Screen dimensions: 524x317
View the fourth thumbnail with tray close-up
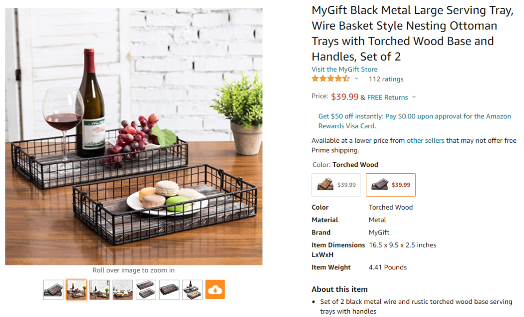pos(123,290)
